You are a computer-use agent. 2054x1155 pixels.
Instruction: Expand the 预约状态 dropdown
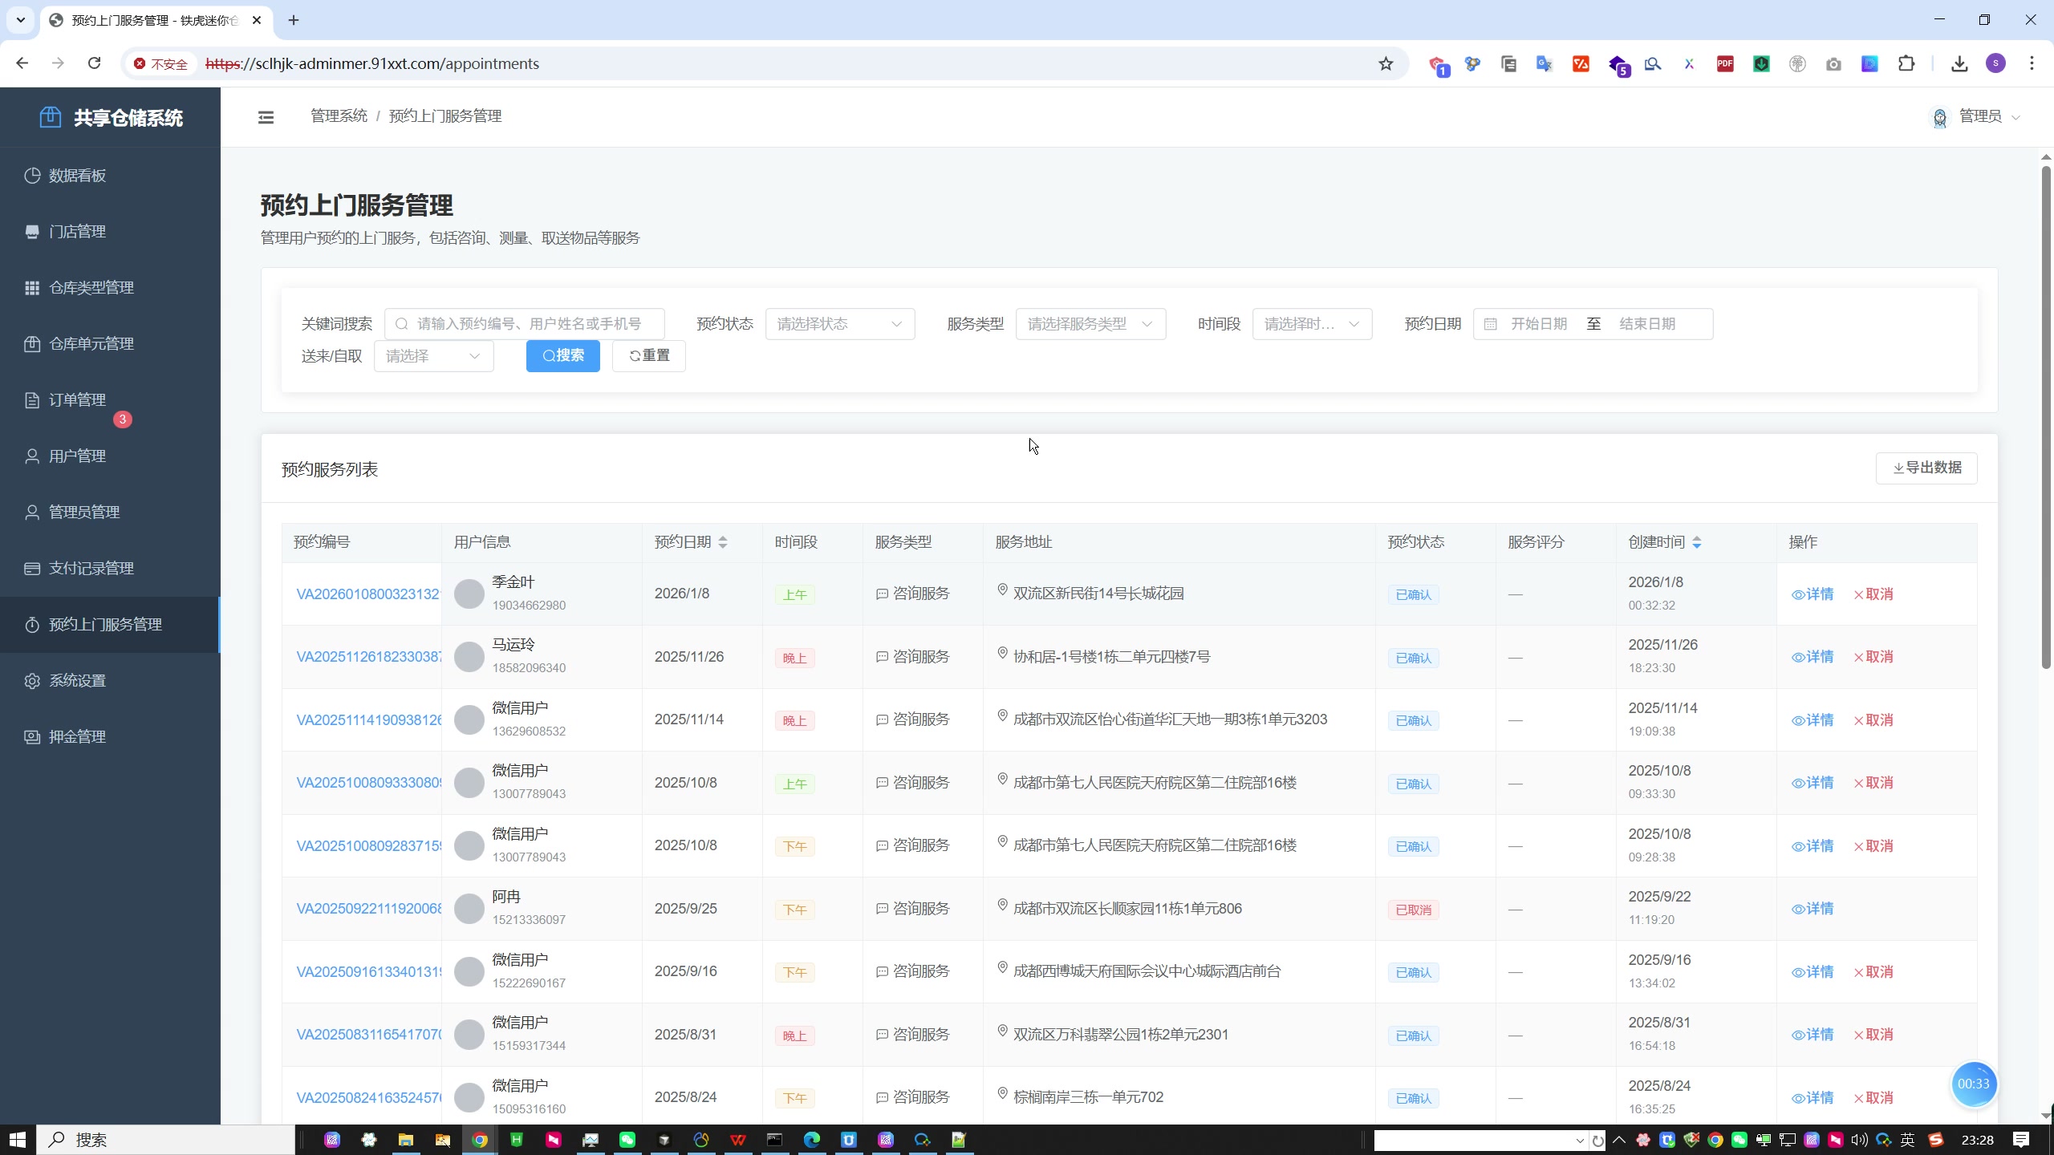pos(839,324)
